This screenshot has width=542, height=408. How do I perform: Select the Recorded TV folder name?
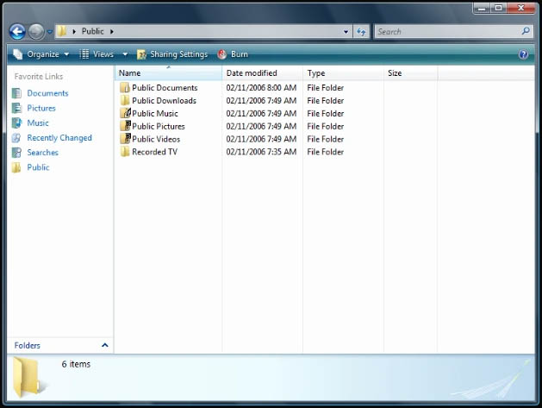coord(154,152)
